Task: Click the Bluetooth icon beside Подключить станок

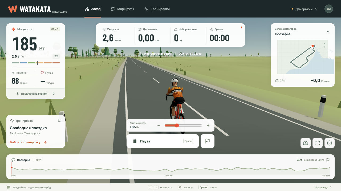Action: [x=18, y=94]
